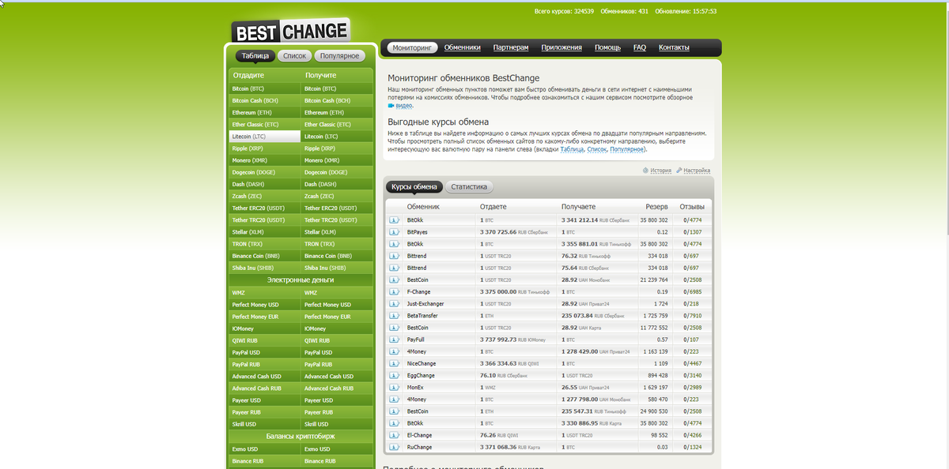Open the Контакты menu item
The height and width of the screenshot is (469, 949).
point(674,47)
